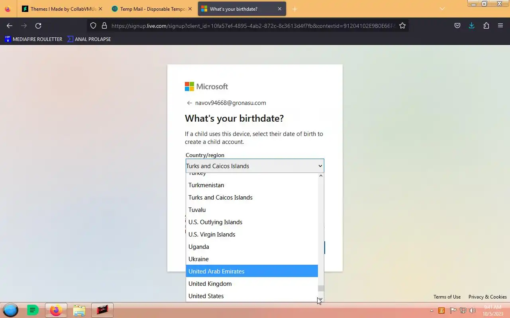Choose United Arab Emirates option
This screenshot has width=510, height=318.
click(x=252, y=271)
